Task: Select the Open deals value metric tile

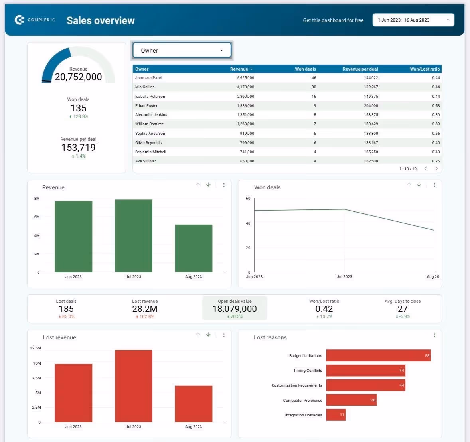Action: (235, 308)
